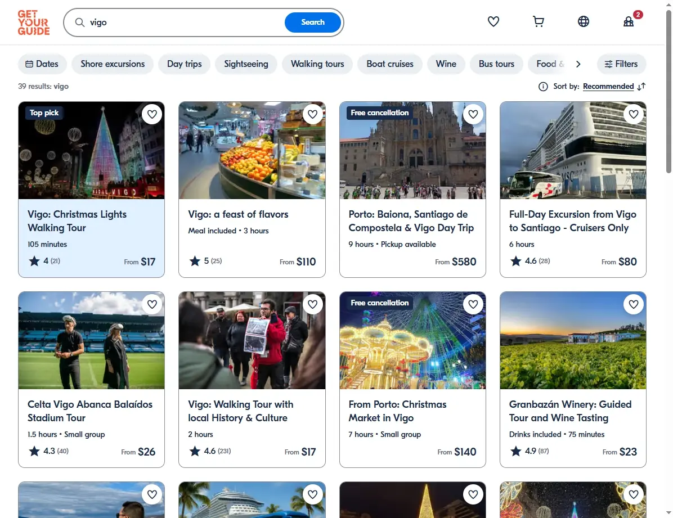The width and height of the screenshot is (673, 518).
Task: Click the sort order arrows icon
Action: [641, 87]
